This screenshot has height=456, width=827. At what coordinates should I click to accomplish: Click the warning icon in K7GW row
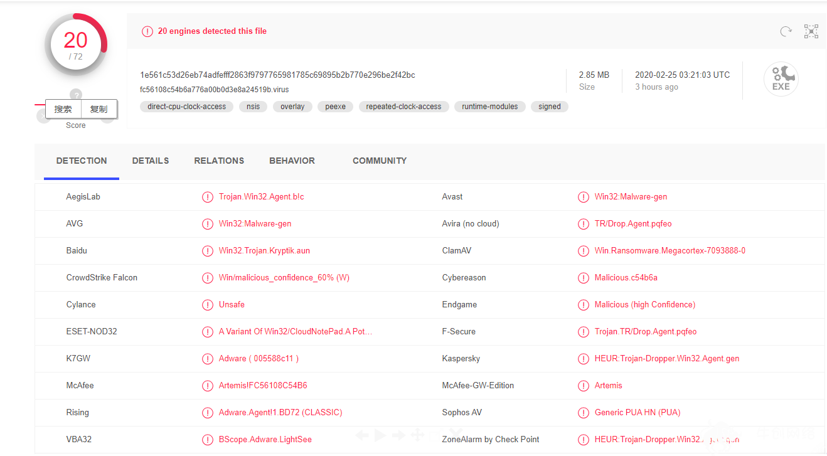point(208,359)
